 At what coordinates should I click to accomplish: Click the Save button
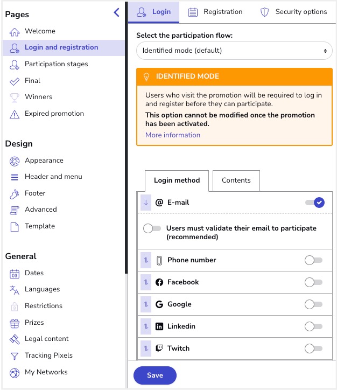155,375
